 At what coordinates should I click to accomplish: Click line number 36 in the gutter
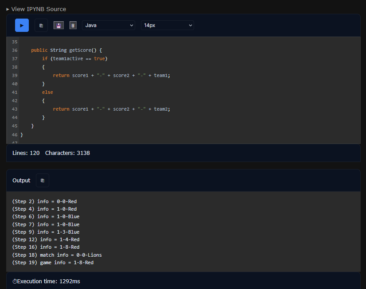click(x=15, y=50)
